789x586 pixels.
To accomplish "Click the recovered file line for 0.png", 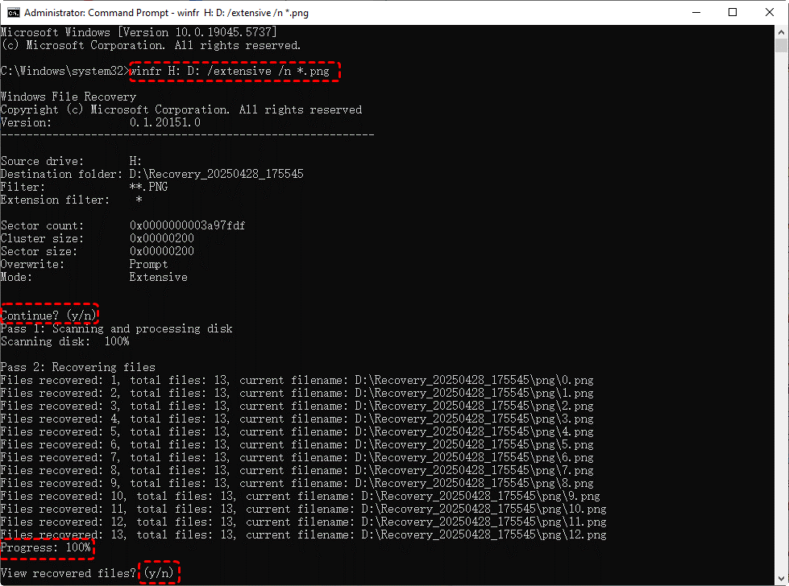I will coord(297,380).
